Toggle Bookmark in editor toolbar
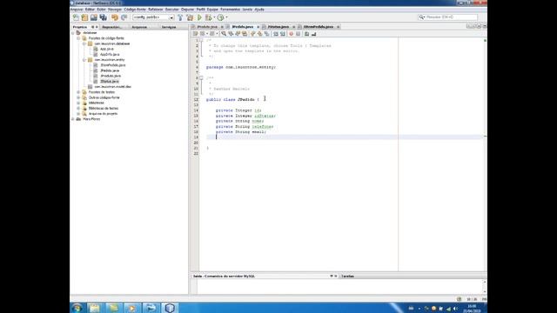Image resolution: width=557 pixels, height=313 pixels. click(x=267, y=34)
